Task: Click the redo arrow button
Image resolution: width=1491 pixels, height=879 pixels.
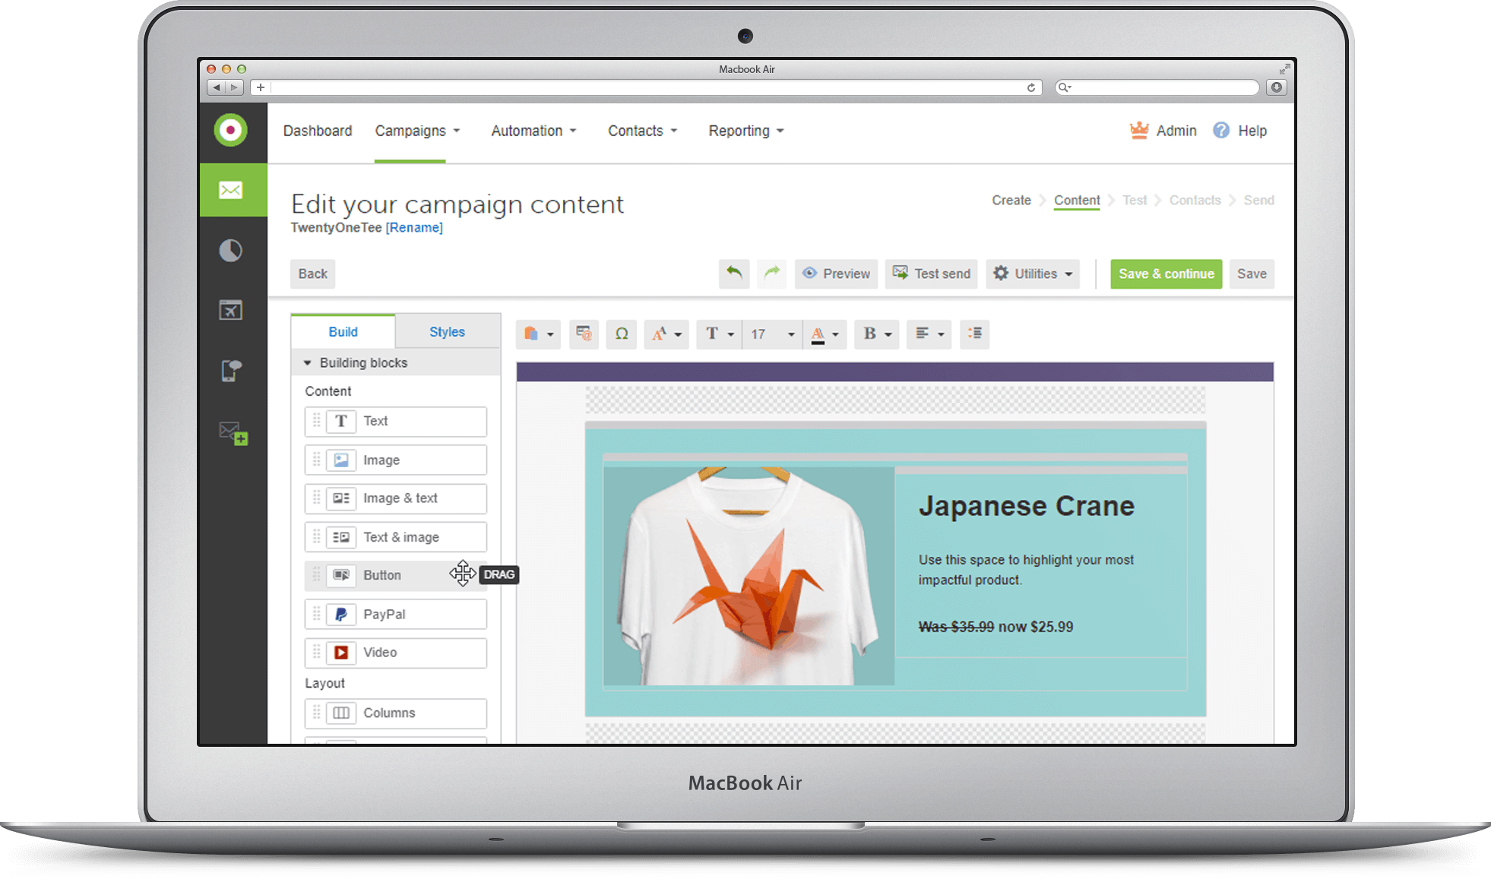Action: click(772, 274)
